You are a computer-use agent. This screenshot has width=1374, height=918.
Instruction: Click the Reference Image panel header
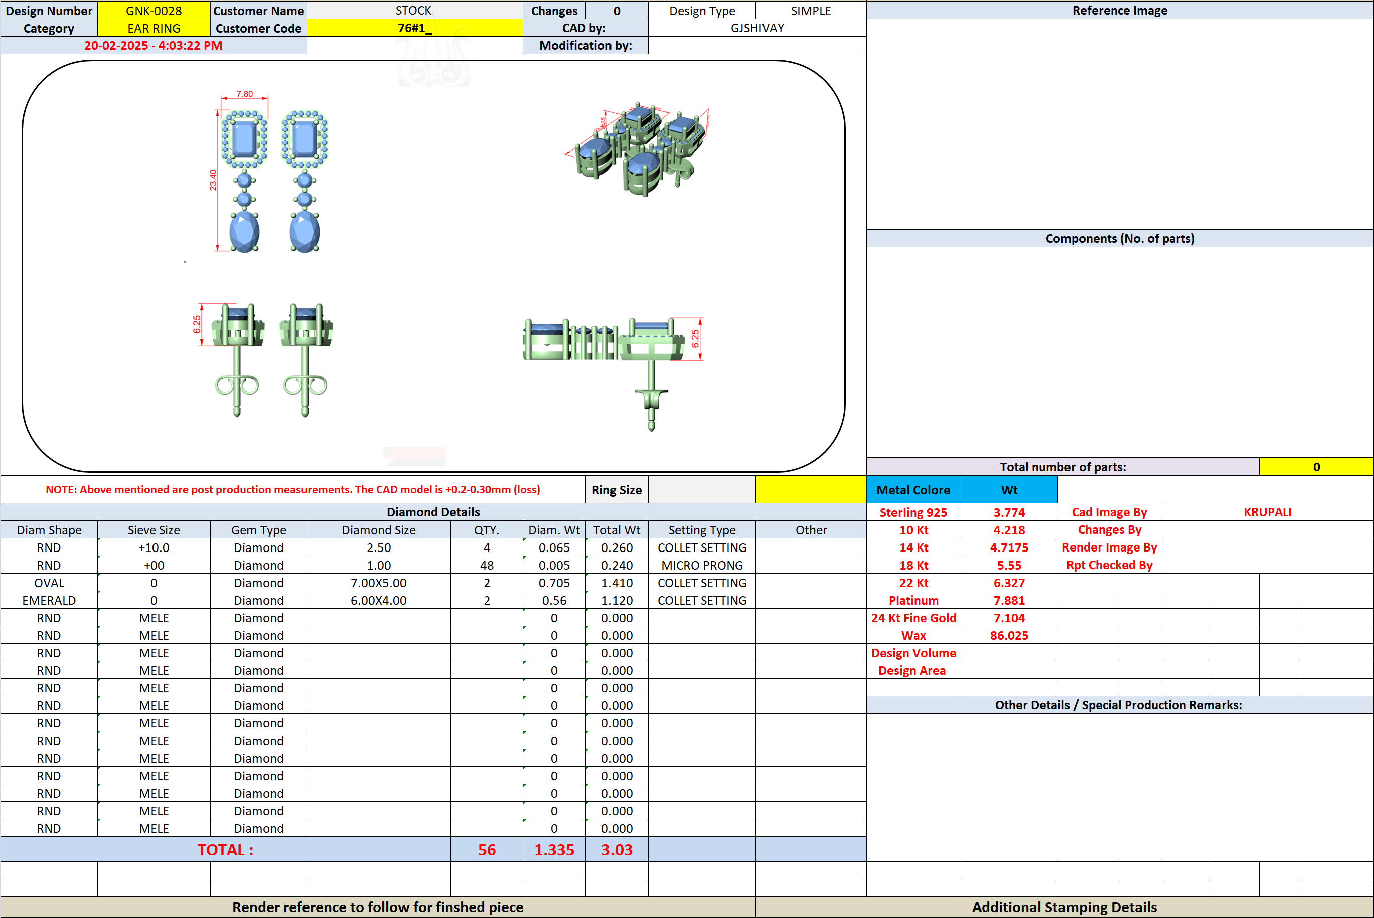(1120, 11)
